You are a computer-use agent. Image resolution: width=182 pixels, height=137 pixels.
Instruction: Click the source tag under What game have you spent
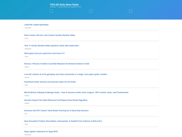click(26, 56)
